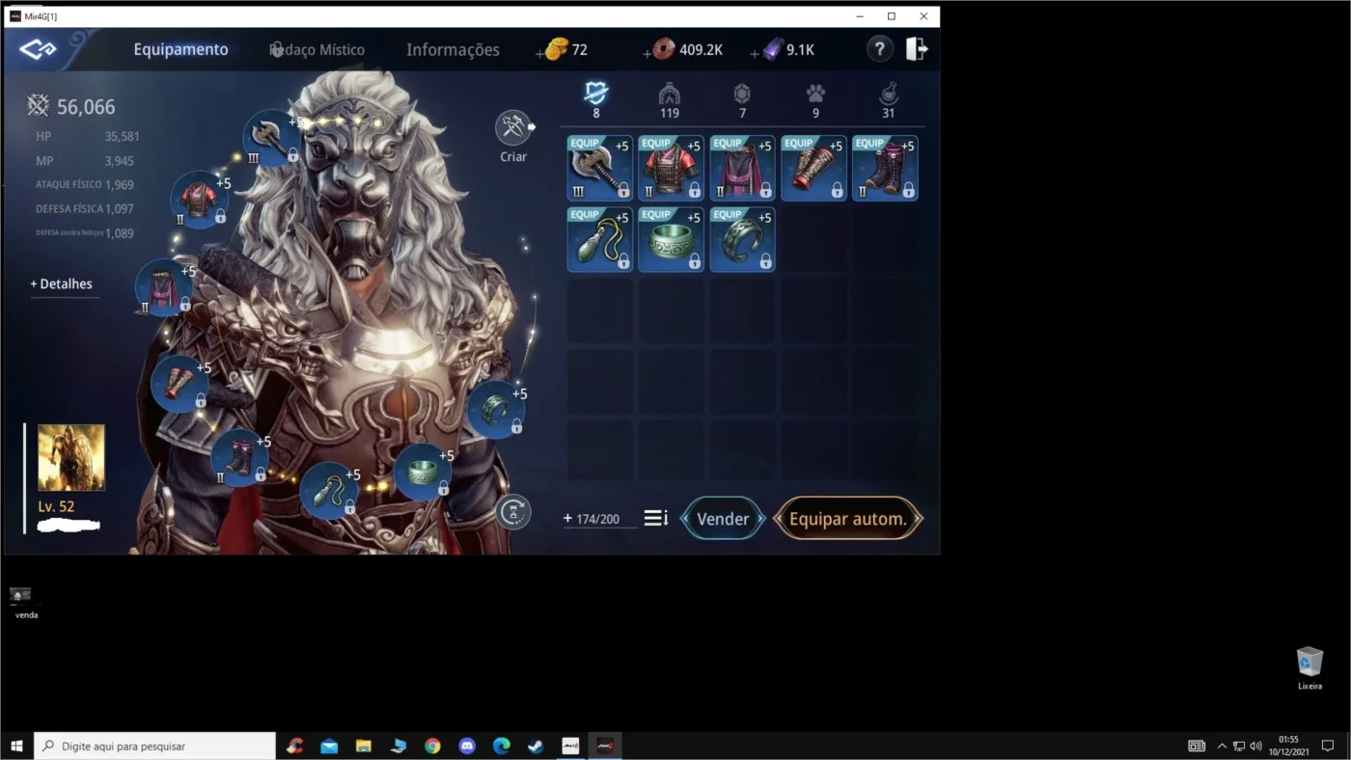Open Google Chrome from the taskbar

tap(432, 746)
